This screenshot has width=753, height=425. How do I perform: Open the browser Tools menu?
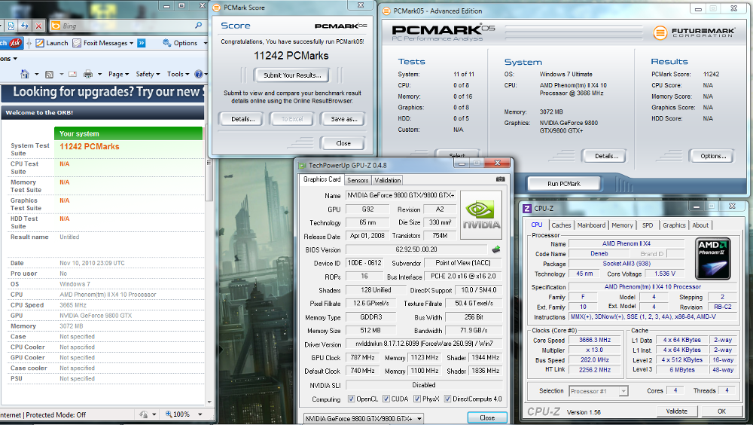tap(178, 74)
